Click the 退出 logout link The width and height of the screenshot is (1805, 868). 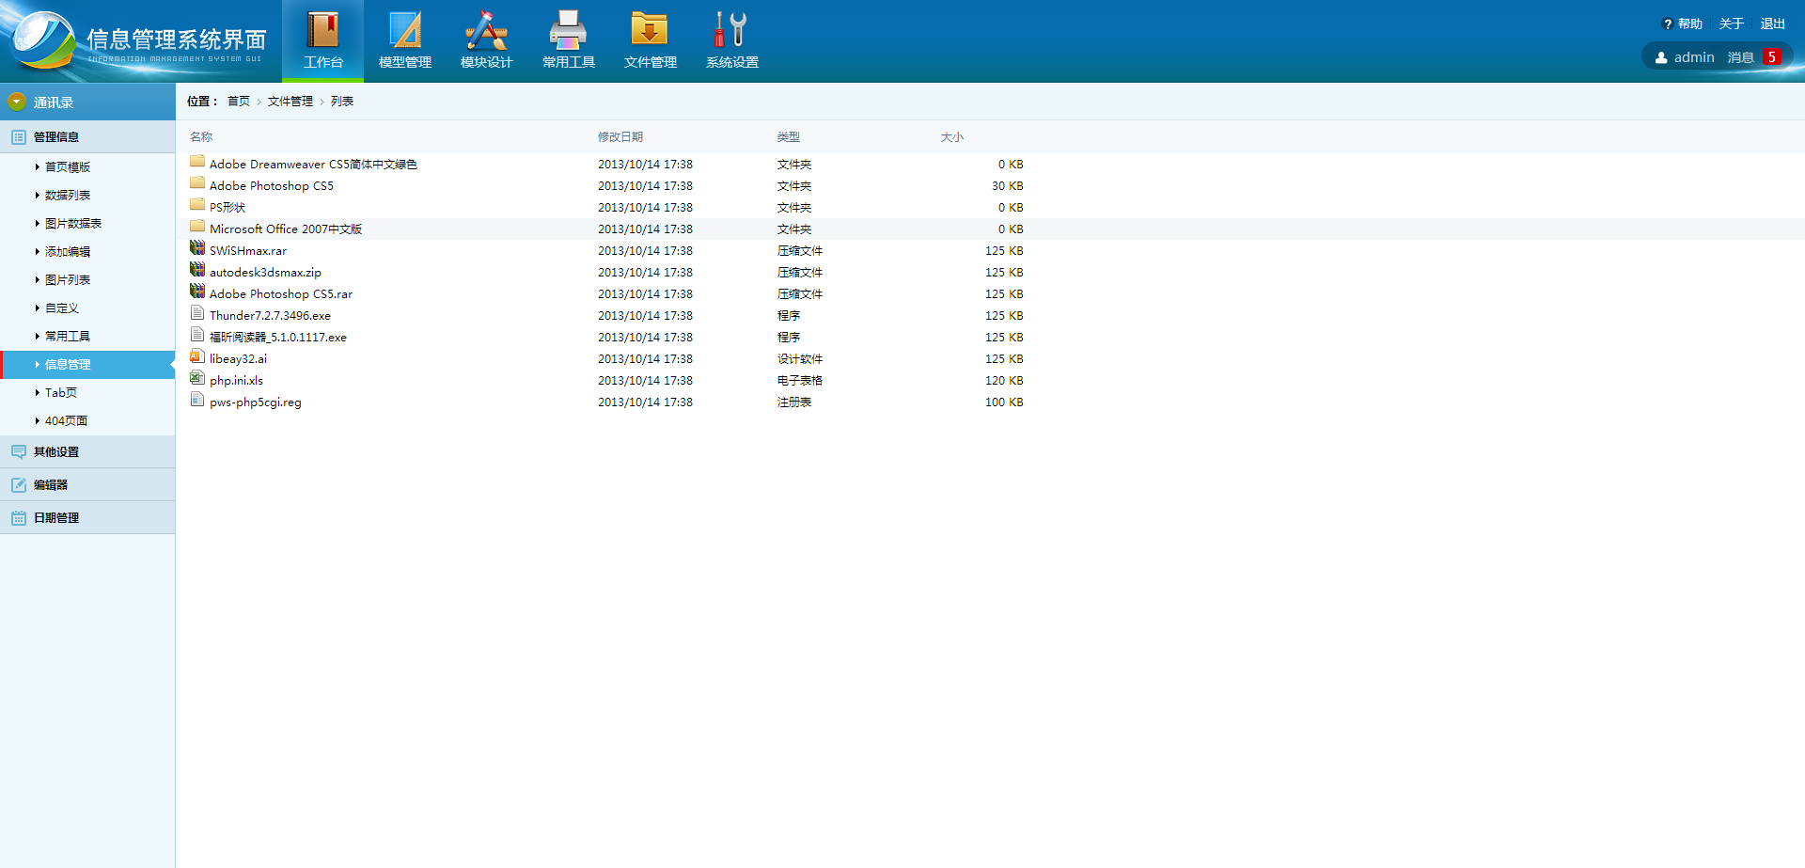(x=1773, y=24)
